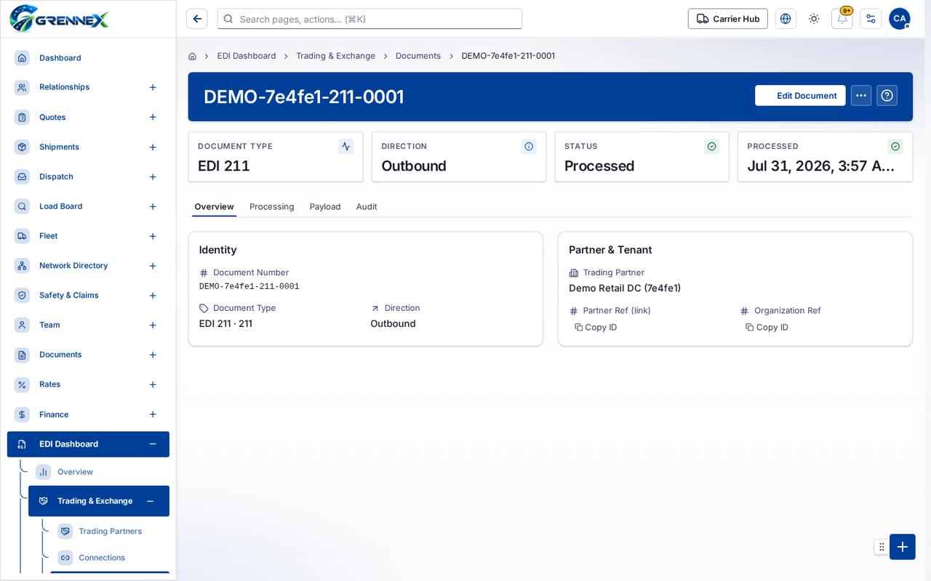Select the Overview tab
This screenshot has height=581, width=931.
point(214,207)
